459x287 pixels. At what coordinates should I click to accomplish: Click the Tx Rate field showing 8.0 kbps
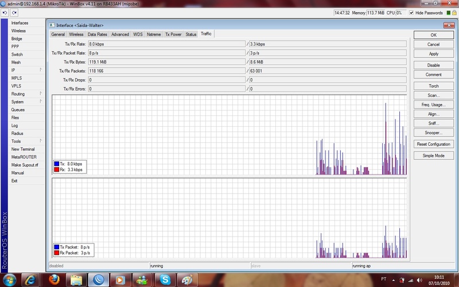pyautogui.click(x=166, y=44)
